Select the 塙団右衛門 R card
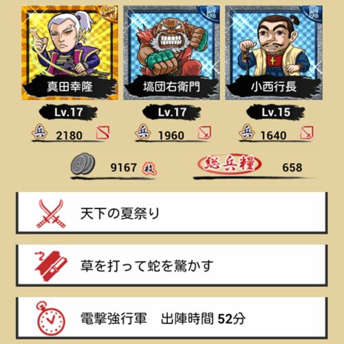 point(171,53)
